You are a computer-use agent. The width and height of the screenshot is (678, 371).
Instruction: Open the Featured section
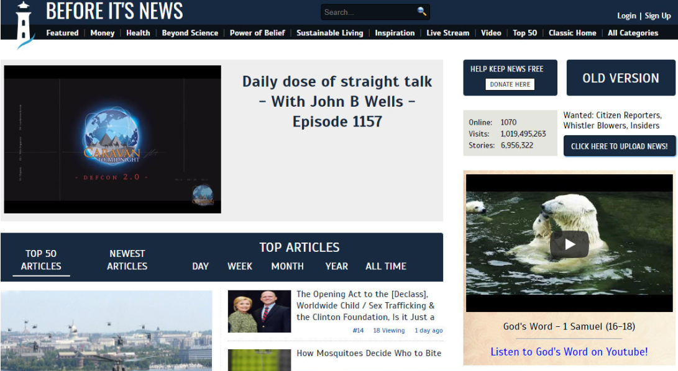[62, 33]
